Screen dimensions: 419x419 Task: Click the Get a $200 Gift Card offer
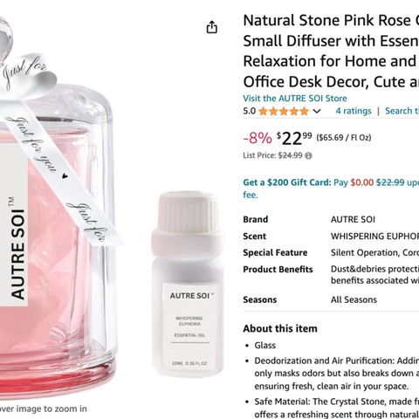pyautogui.click(x=287, y=182)
